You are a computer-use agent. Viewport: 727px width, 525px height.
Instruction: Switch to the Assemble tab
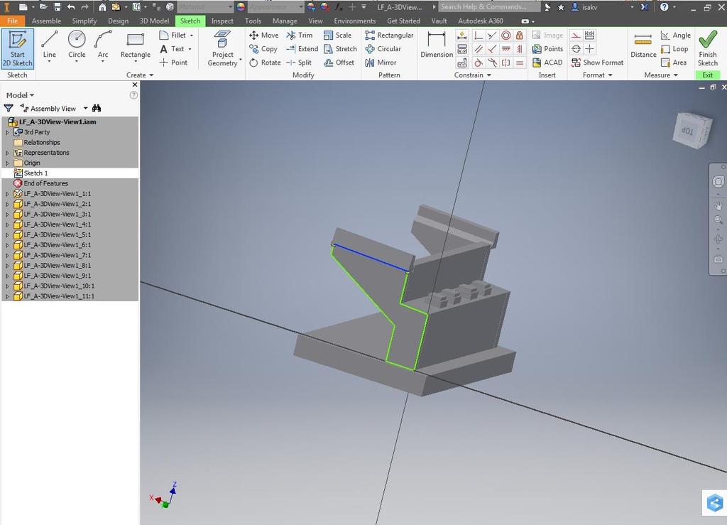pyautogui.click(x=46, y=21)
